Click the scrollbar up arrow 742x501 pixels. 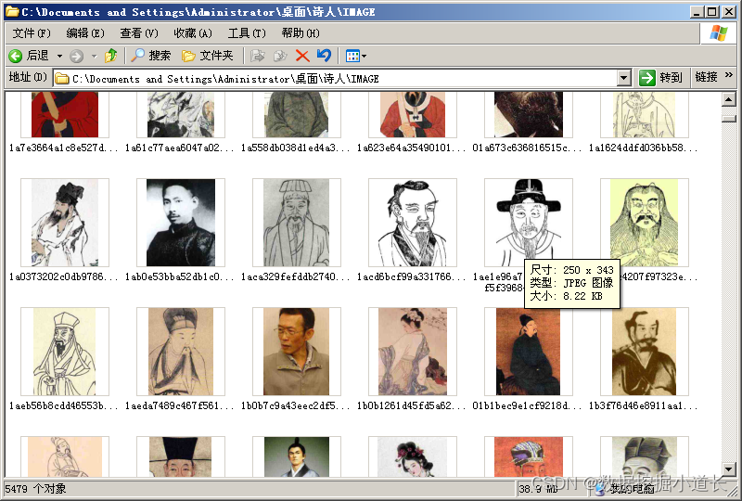[729, 100]
